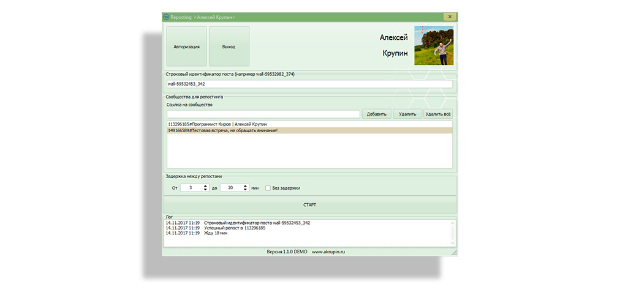Increase the minimum delay 'От' value
The height and width of the screenshot is (306, 620).
tap(206, 186)
